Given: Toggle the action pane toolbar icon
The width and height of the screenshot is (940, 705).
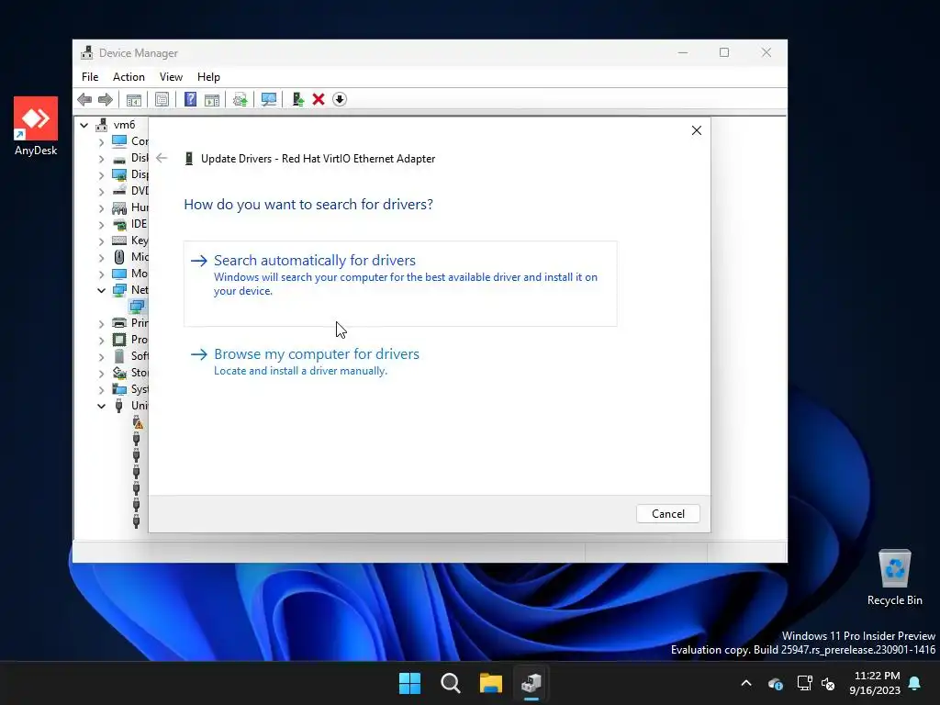Looking at the screenshot, I should click(212, 99).
